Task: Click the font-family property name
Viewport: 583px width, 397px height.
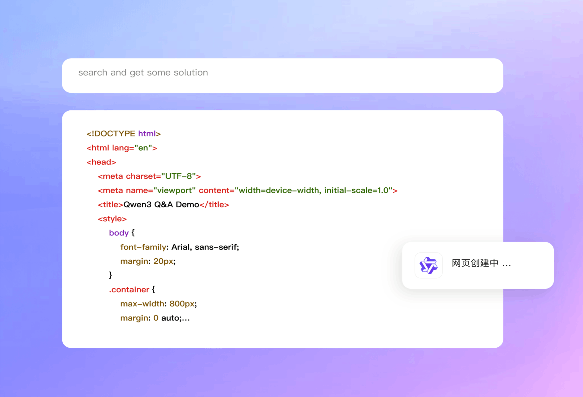Action: tap(143, 247)
